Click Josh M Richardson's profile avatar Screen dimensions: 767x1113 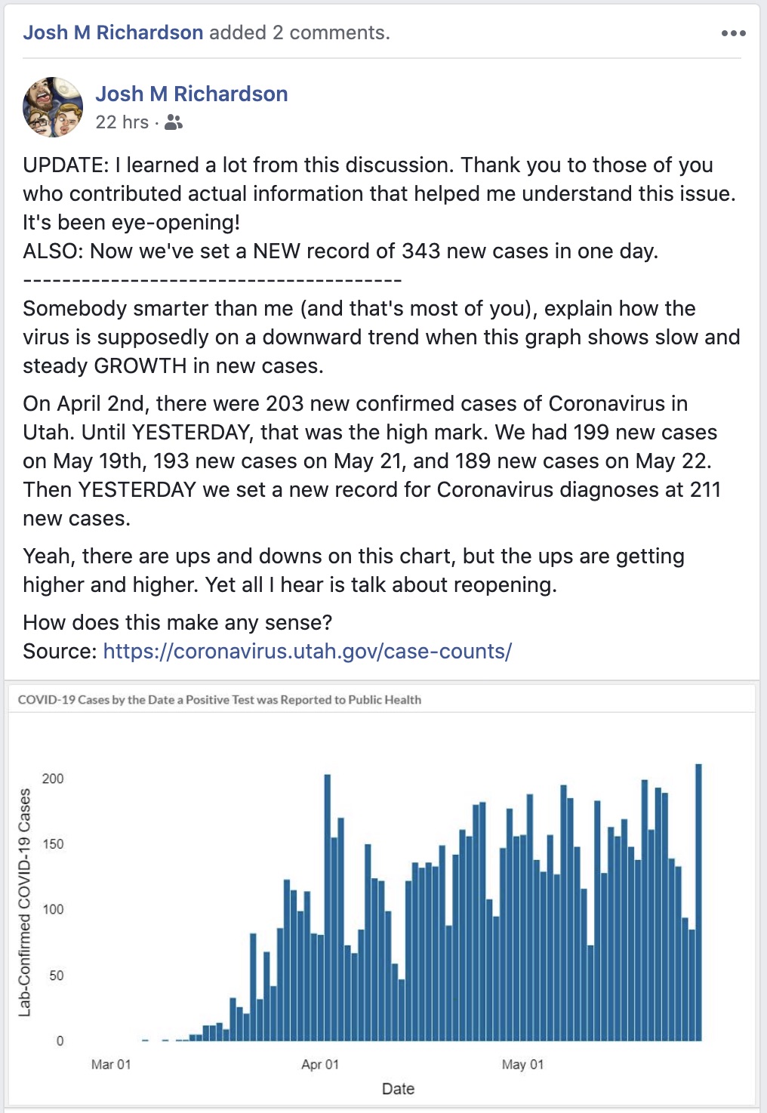click(53, 107)
